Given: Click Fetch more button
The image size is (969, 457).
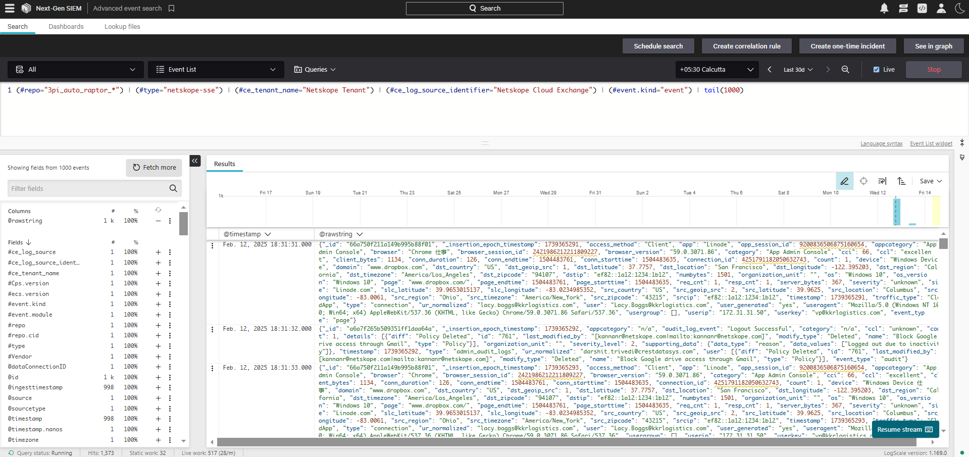Looking at the screenshot, I should 154,168.
